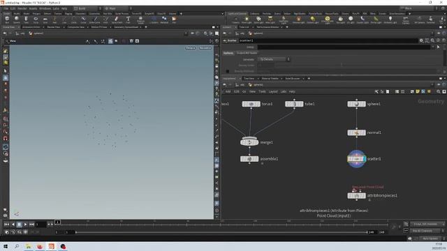Click the Stop playback button
Screen dimensions: 447x251
pos(19,225)
